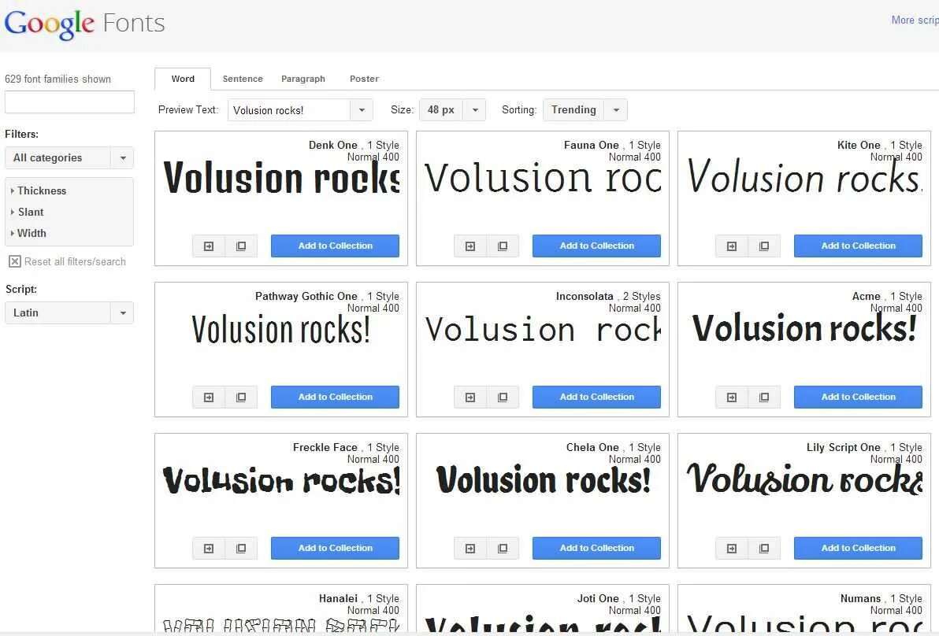
Task: Click the Joti One font name
Action: (x=598, y=598)
